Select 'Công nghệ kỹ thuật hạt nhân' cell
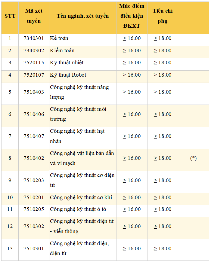Image resolution: width=211 pixels, height=262 pixels. pos(83,138)
